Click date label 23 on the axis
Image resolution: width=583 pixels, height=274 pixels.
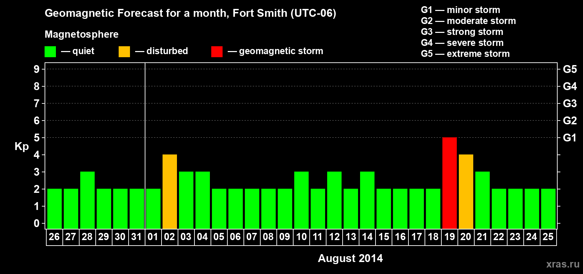point(515,237)
